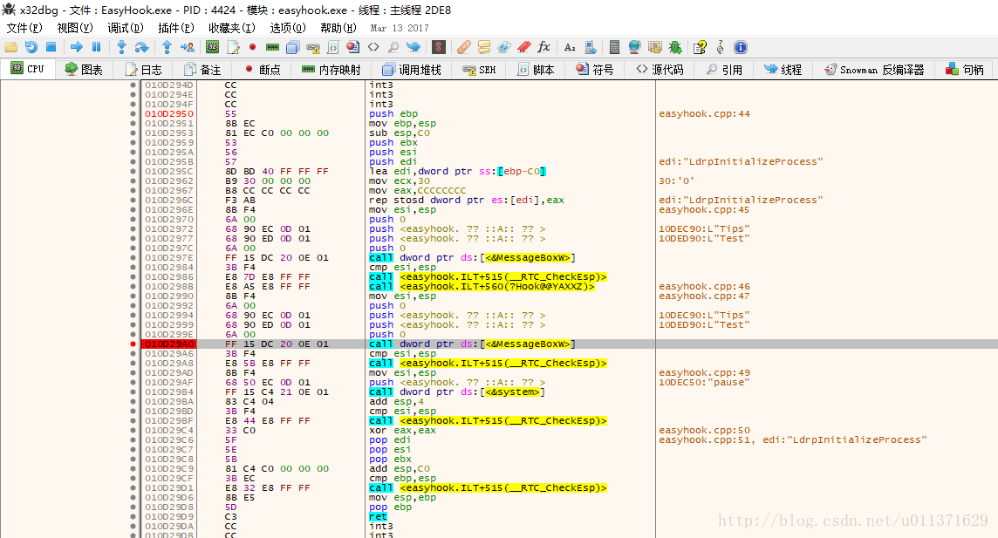Click the Restart debugging icon
This screenshot has height=538, width=998.
tap(31, 46)
